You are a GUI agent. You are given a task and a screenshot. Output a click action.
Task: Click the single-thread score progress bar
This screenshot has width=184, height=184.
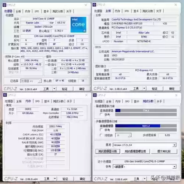pos(146,110)
